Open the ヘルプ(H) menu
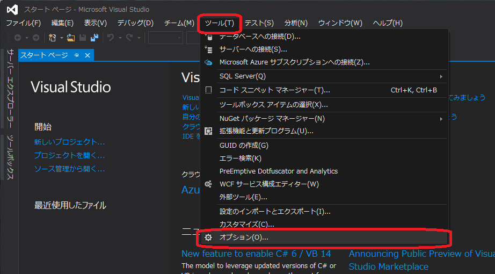Viewport: 495px width, 274px height. coord(388,23)
